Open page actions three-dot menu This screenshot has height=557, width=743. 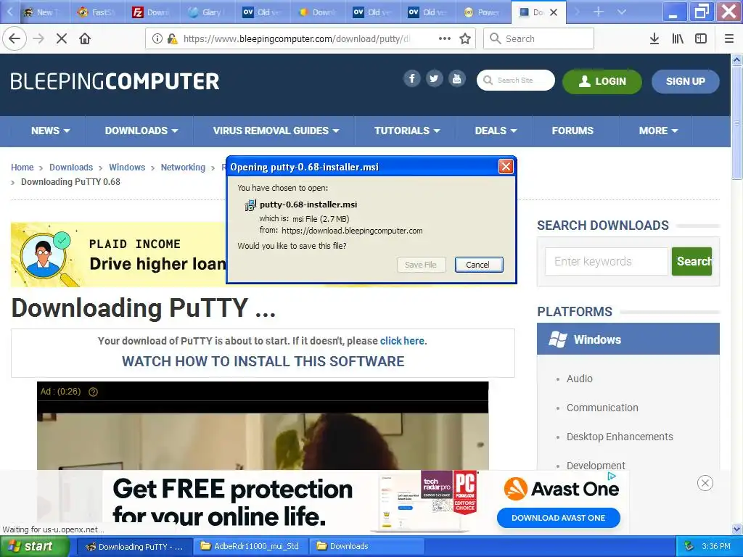click(x=445, y=39)
